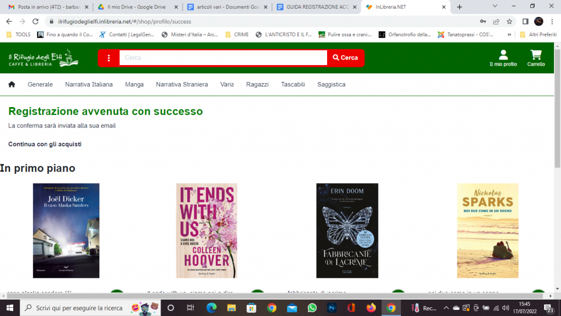This screenshot has height=316, width=561.
Task: Open the Generale category
Action: [x=40, y=84]
